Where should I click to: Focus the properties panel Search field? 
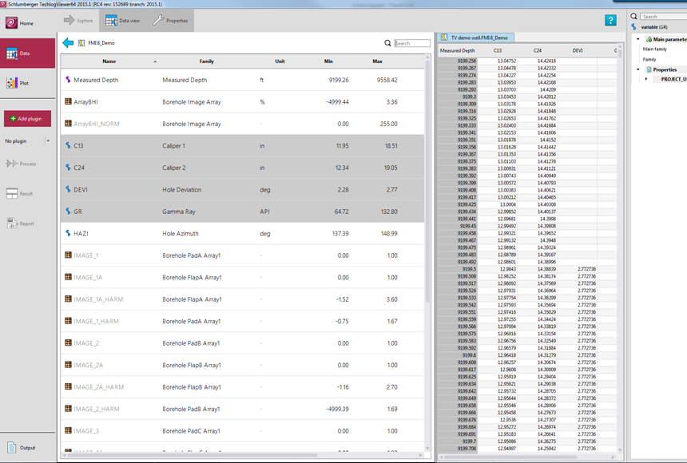tap(663, 17)
